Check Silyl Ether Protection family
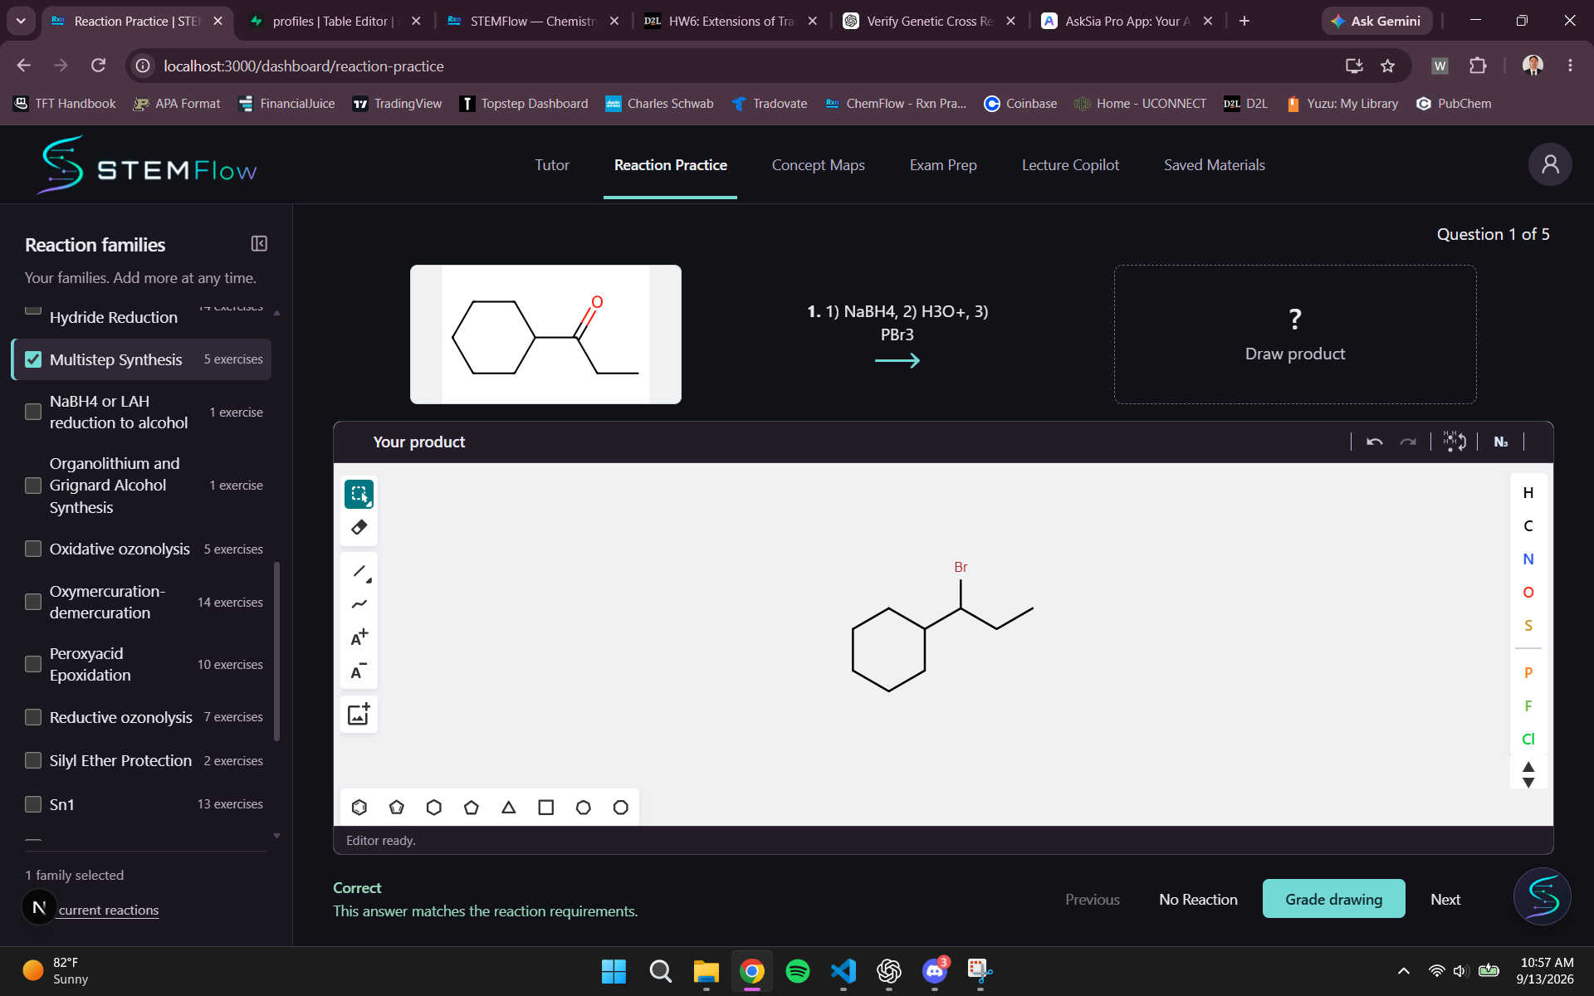Image resolution: width=1594 pixels, height=996 pixels. click(x=33, y=760)
